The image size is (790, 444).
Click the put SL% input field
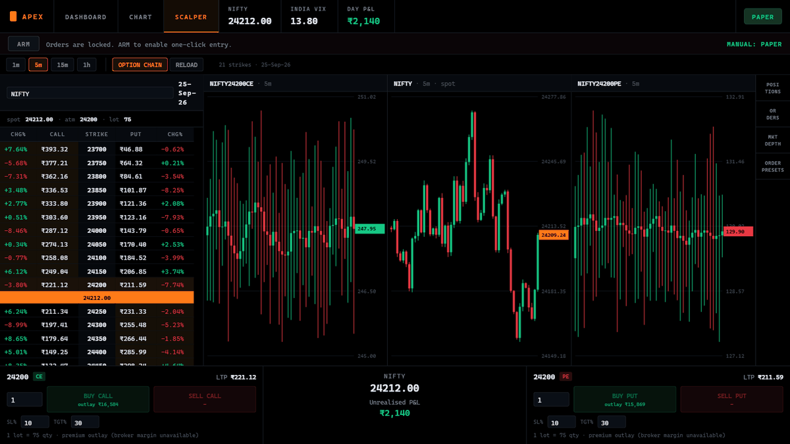[562, 422]
